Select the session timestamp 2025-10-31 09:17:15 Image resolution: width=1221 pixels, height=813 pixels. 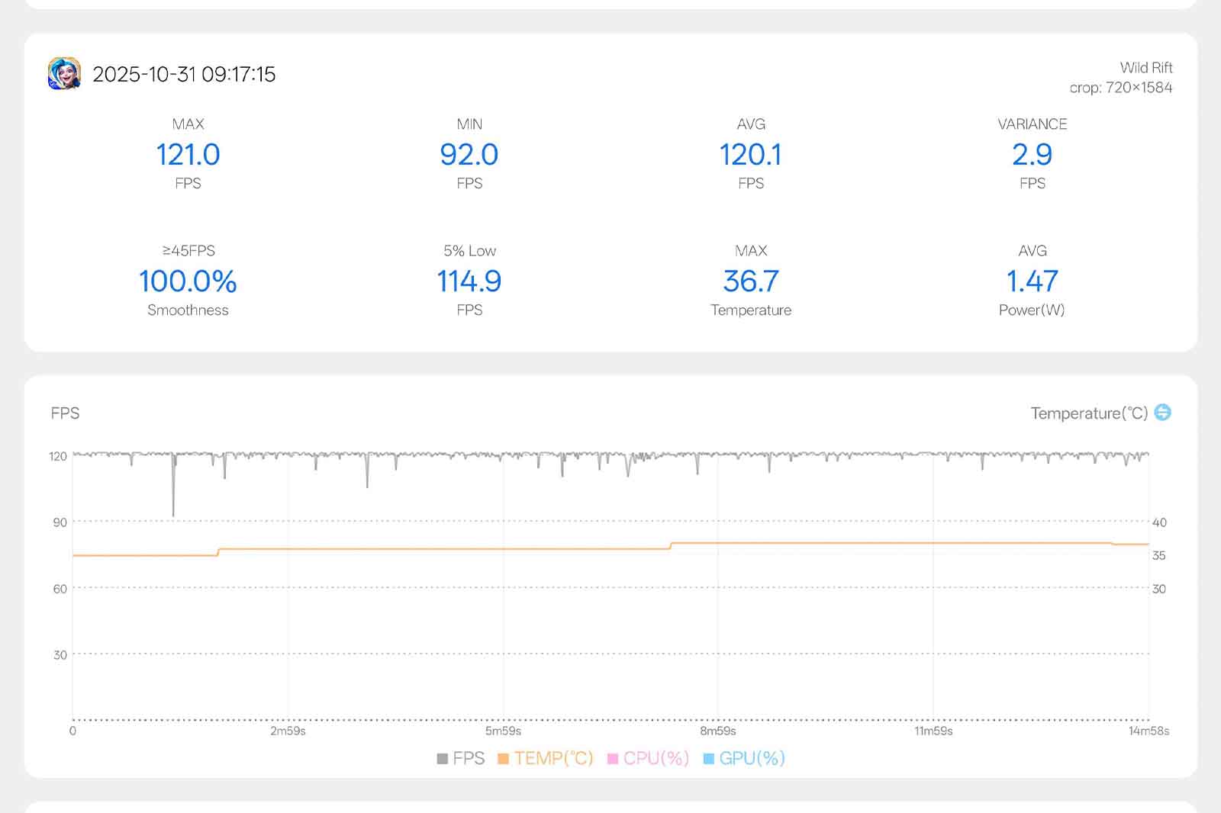184,74
